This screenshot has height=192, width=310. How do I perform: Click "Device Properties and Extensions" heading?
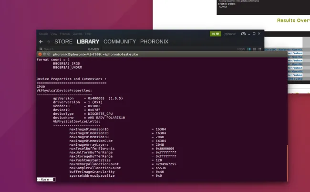(x=72, y=79)
